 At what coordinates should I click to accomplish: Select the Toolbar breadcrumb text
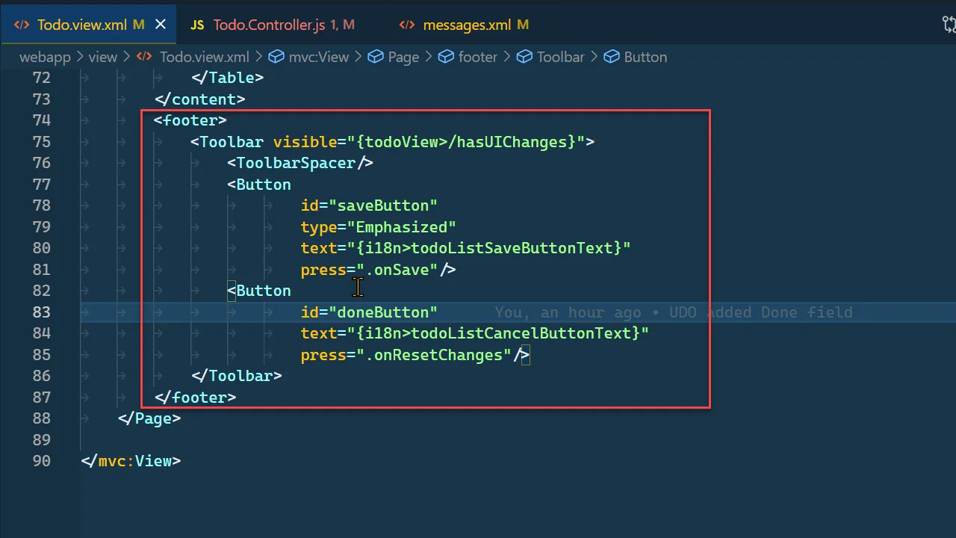point(560,57)
